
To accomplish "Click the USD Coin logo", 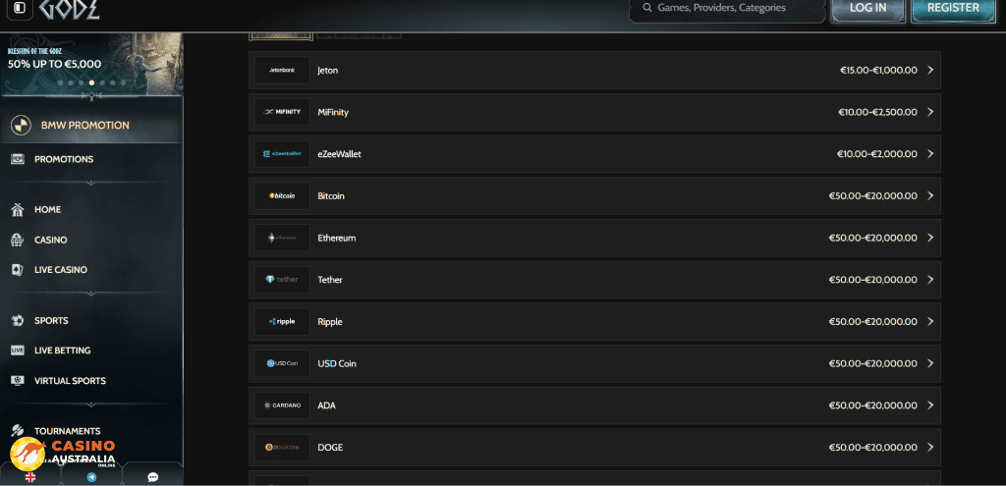I will click(282, 363).
